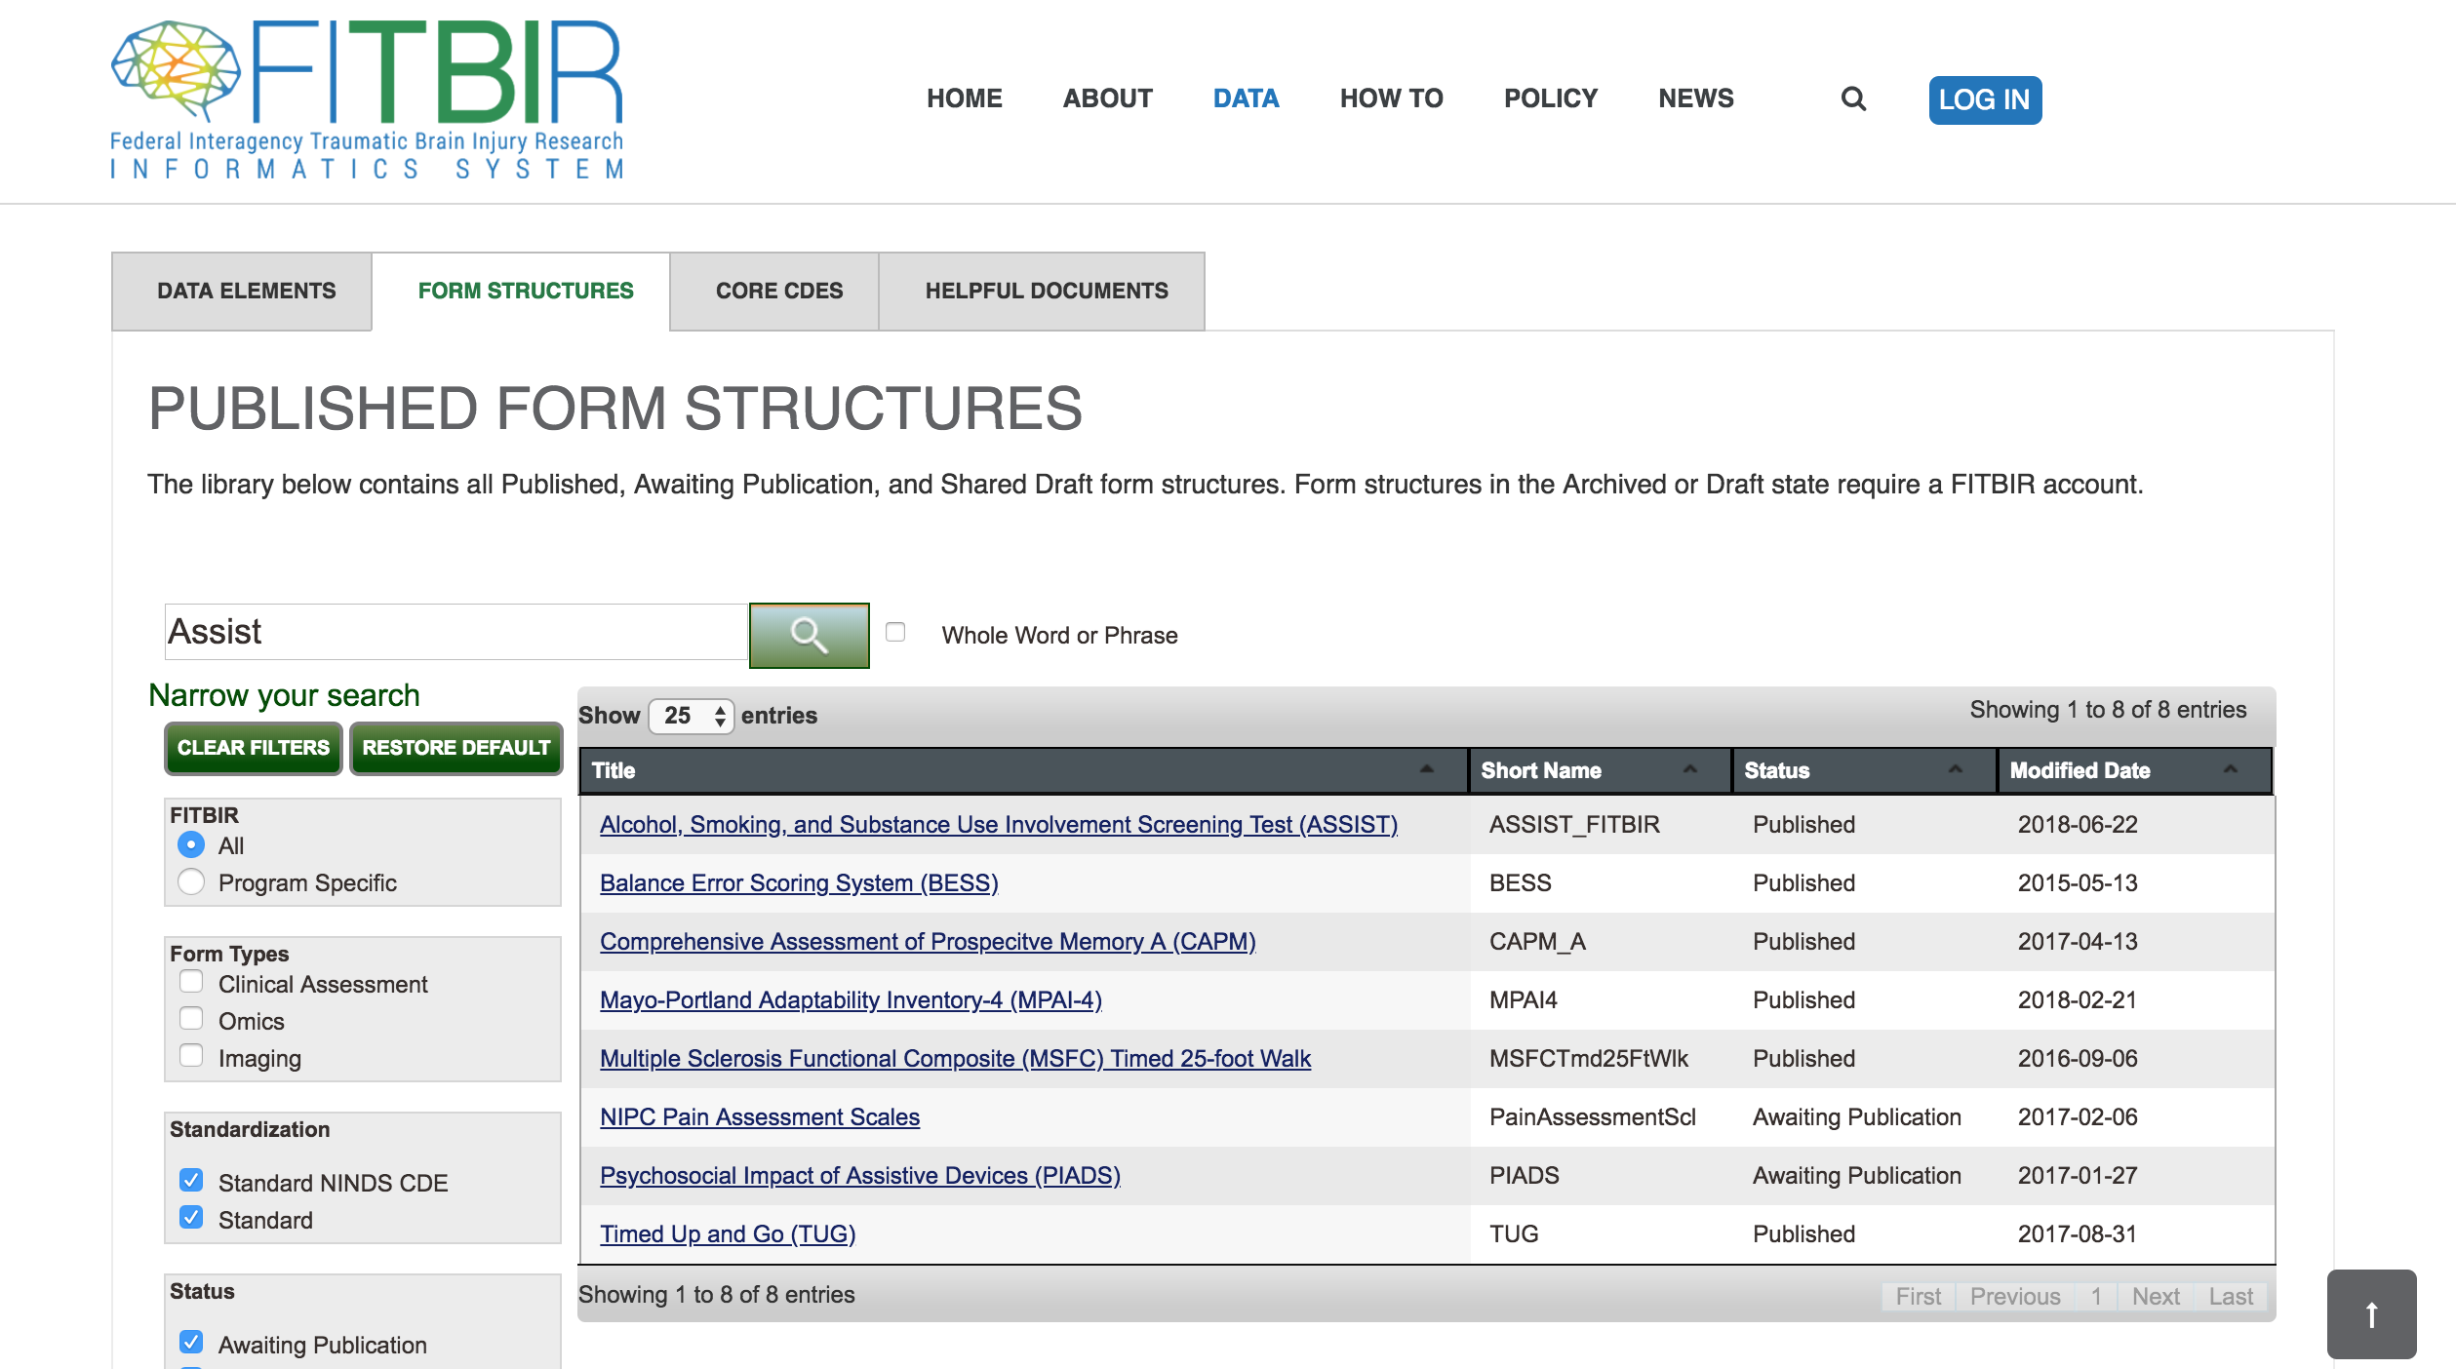Sort table by Status column arrow

click(1956, 769)
